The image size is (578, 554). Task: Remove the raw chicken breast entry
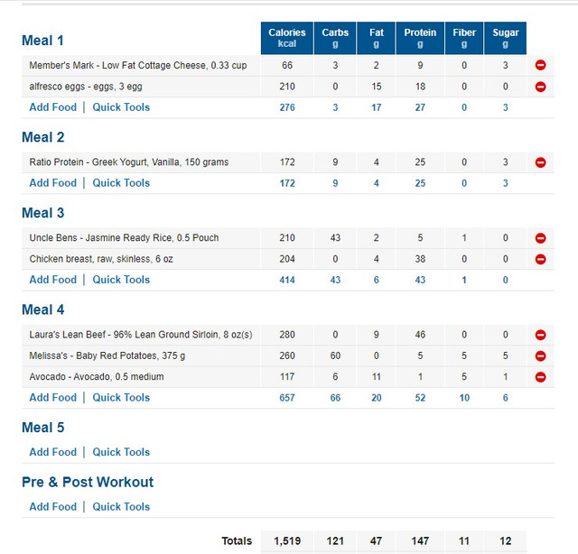click(x=540, y=259)
